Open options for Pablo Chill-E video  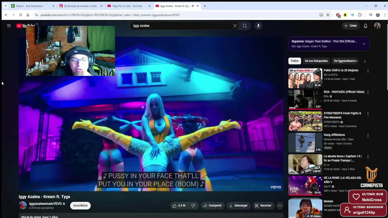(x=368, y=71)
